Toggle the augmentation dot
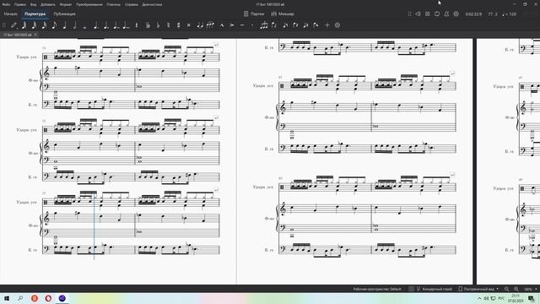The height and width of the screenshot is (304, 540). (95, 25)
